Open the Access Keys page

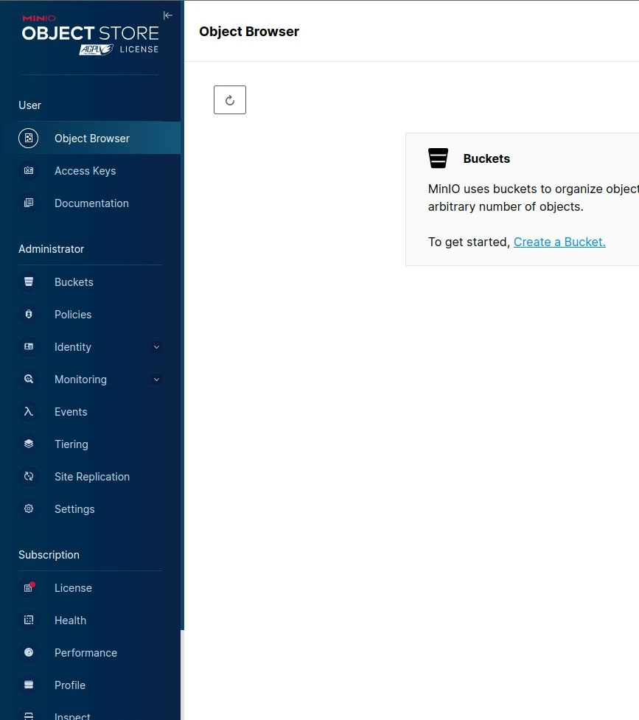click(x=90, y=171)
